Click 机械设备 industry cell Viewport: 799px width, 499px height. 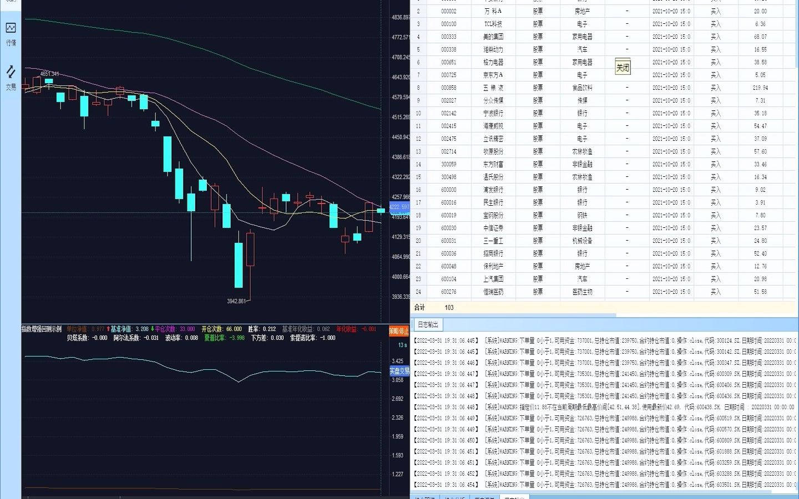tap(582, 241)
